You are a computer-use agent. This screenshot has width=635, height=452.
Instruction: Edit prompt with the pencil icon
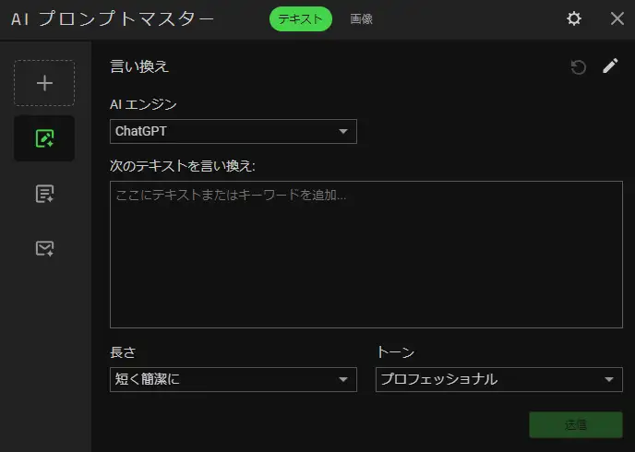610,66
